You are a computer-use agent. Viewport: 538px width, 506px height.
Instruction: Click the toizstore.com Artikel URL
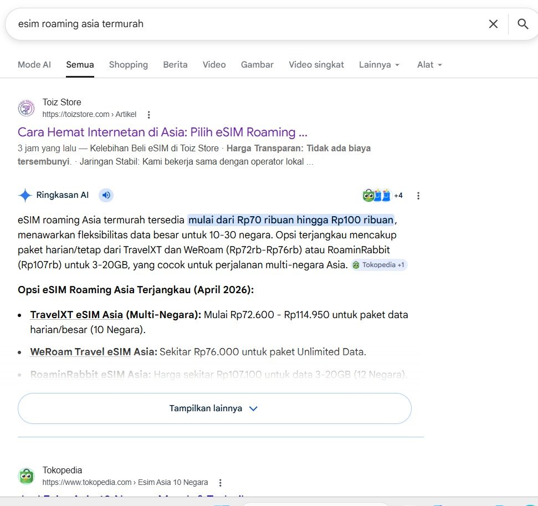click(x=89, y=114)
